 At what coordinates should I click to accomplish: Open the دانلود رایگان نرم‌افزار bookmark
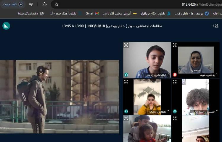click(156, 13)
